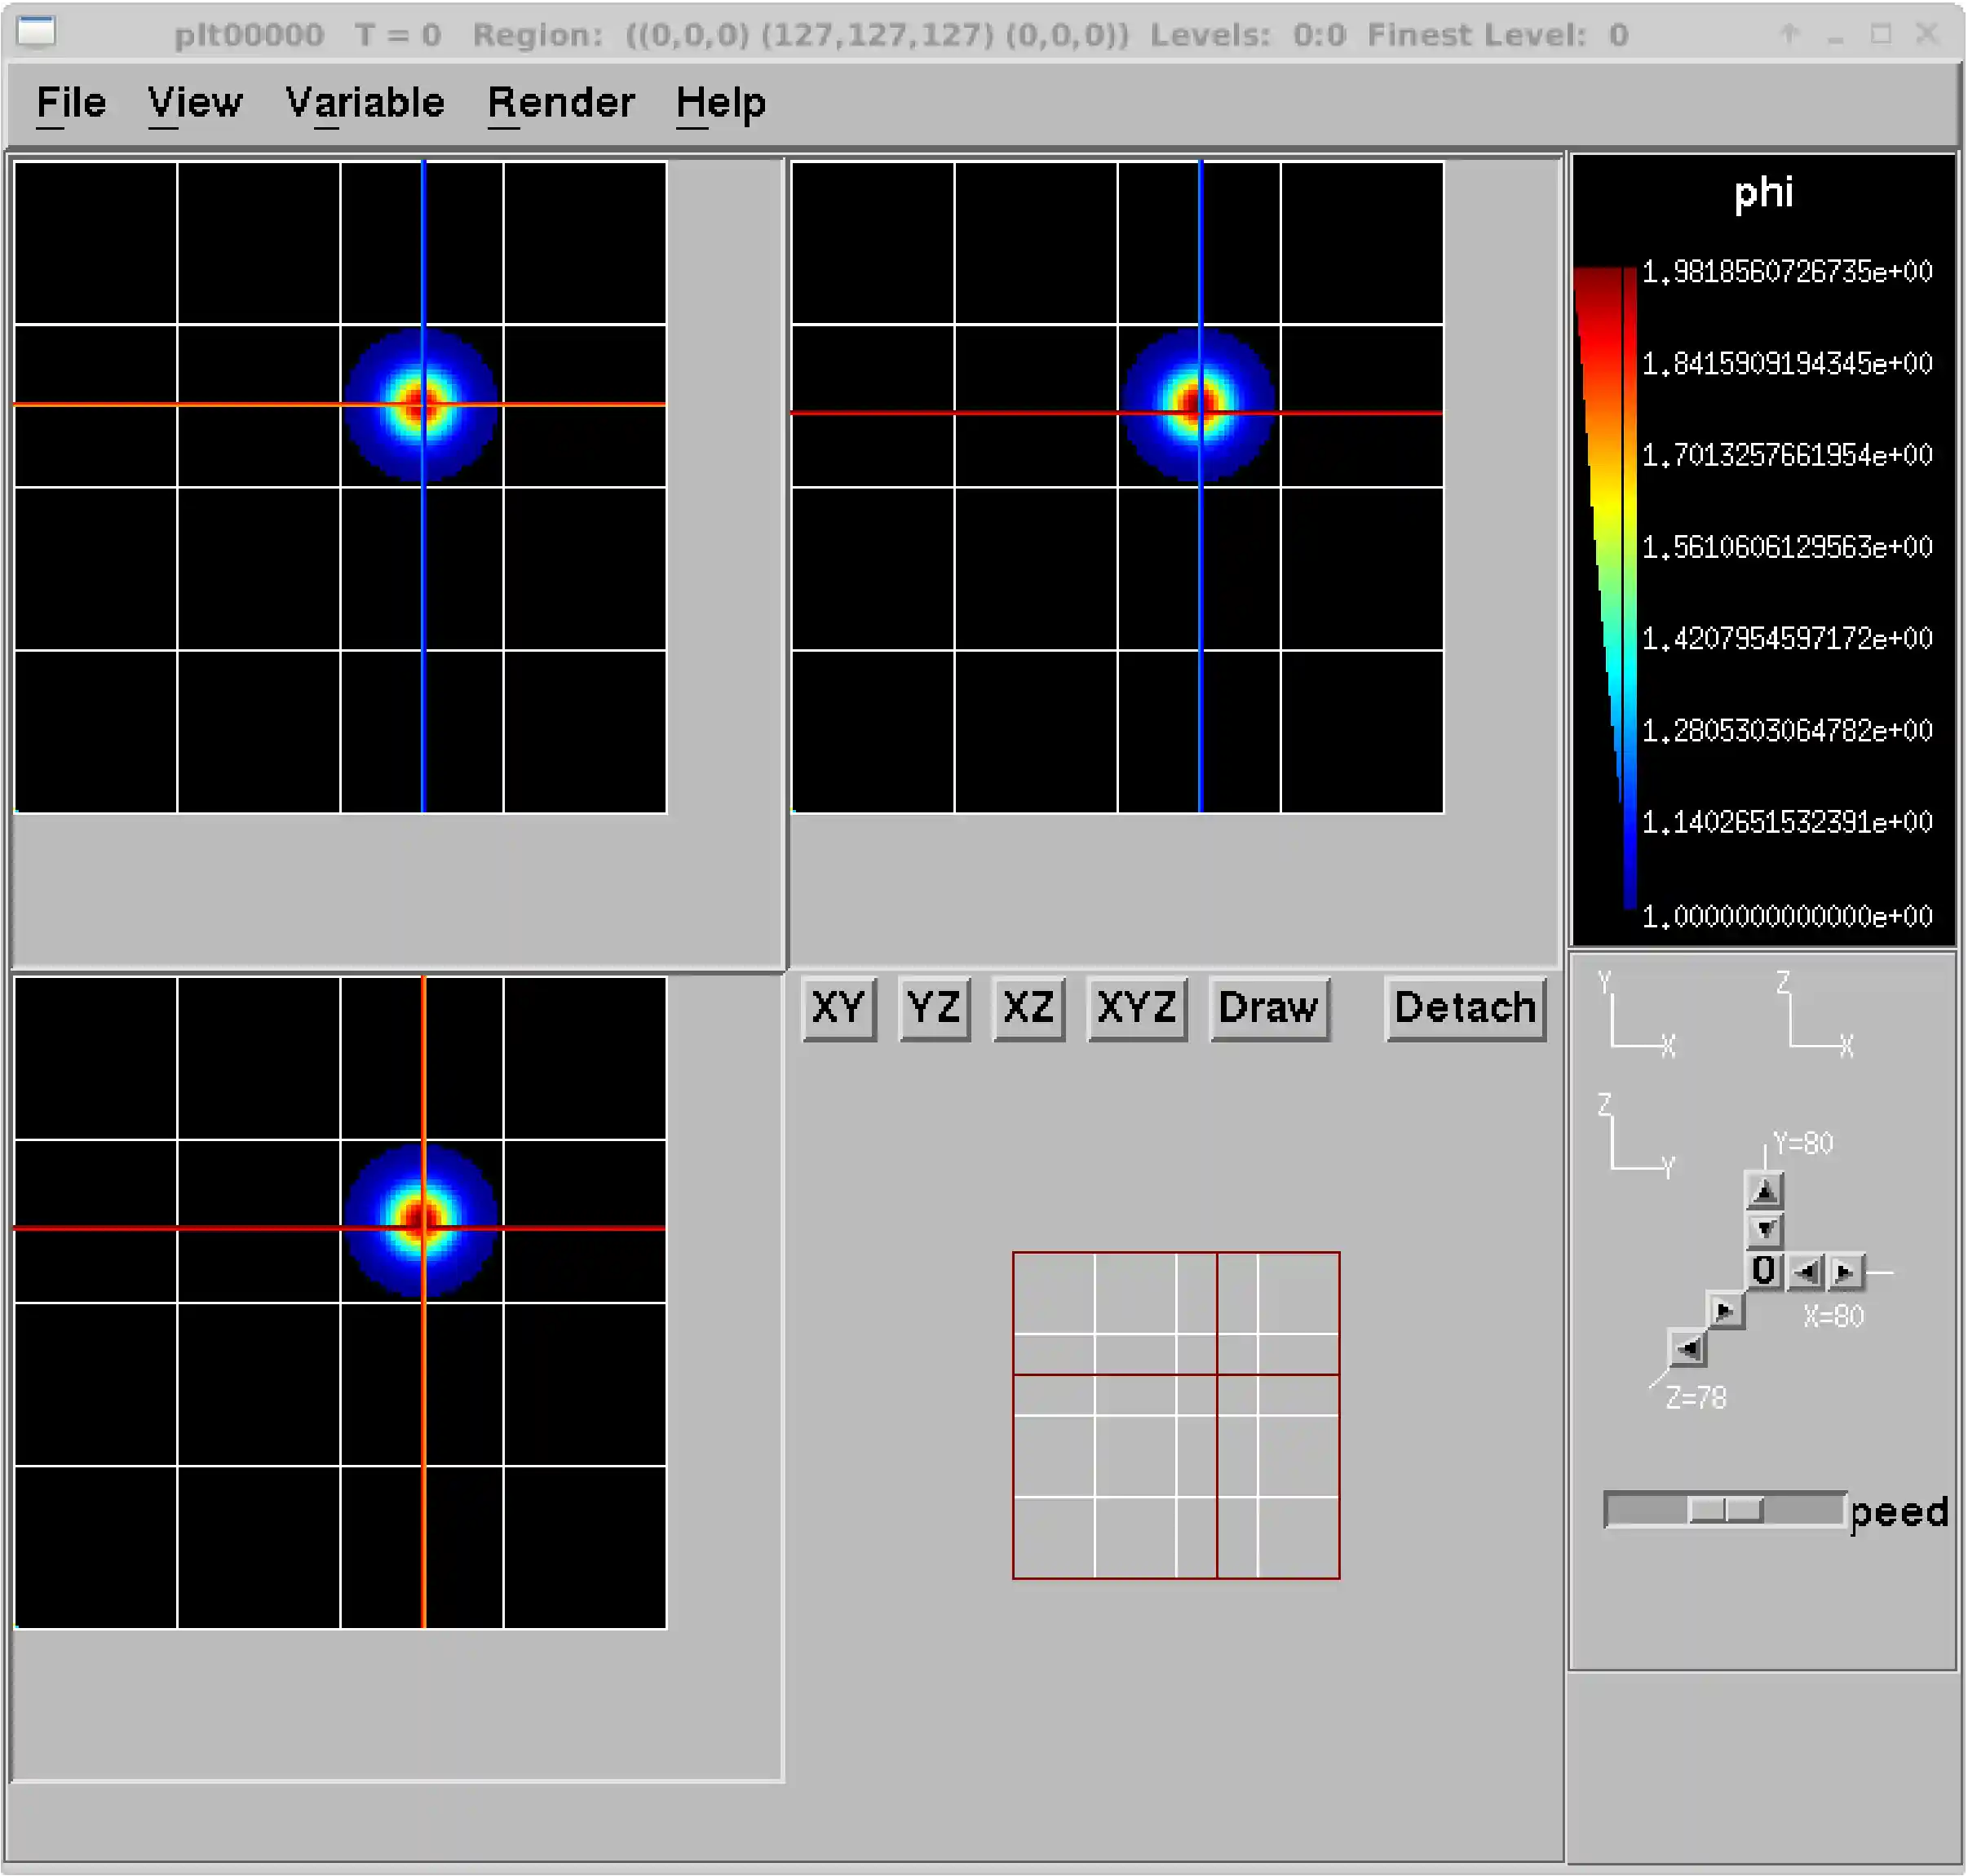Open the View menu
This screenshot has width=1968, height=1876.
click(x=195, y=103)
